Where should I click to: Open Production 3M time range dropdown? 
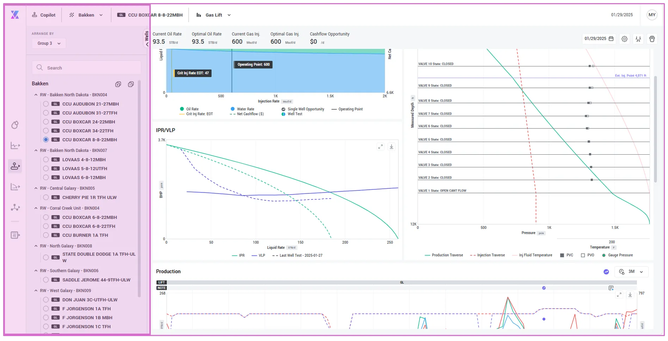[632, 272]
